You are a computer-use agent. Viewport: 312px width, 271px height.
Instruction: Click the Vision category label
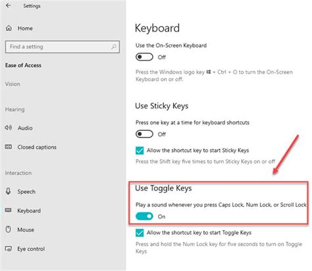pyautogui.click(x=13, y=84)
